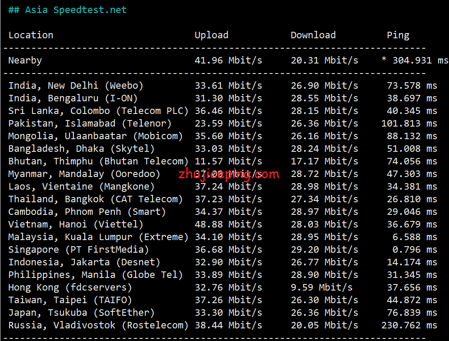
Task: Click the 'Hong Kong (fdcservers)' entry
Action: coord(70,288)
